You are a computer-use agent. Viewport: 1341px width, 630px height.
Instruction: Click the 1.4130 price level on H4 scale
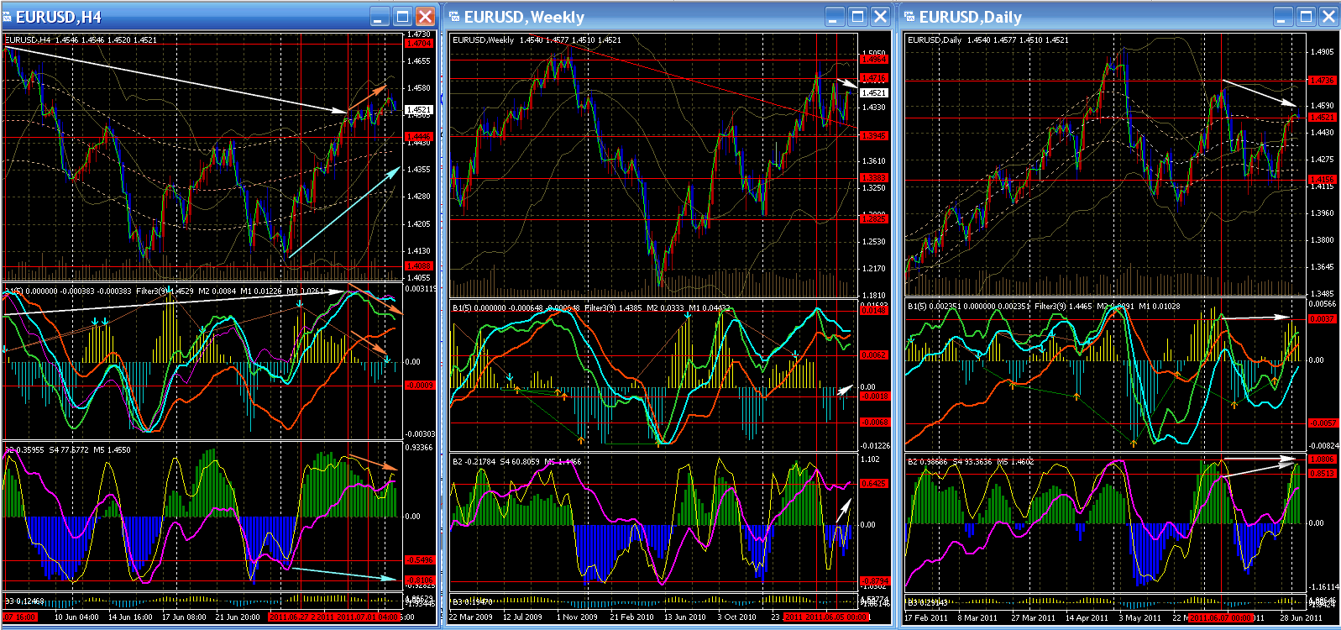[418, 251]
